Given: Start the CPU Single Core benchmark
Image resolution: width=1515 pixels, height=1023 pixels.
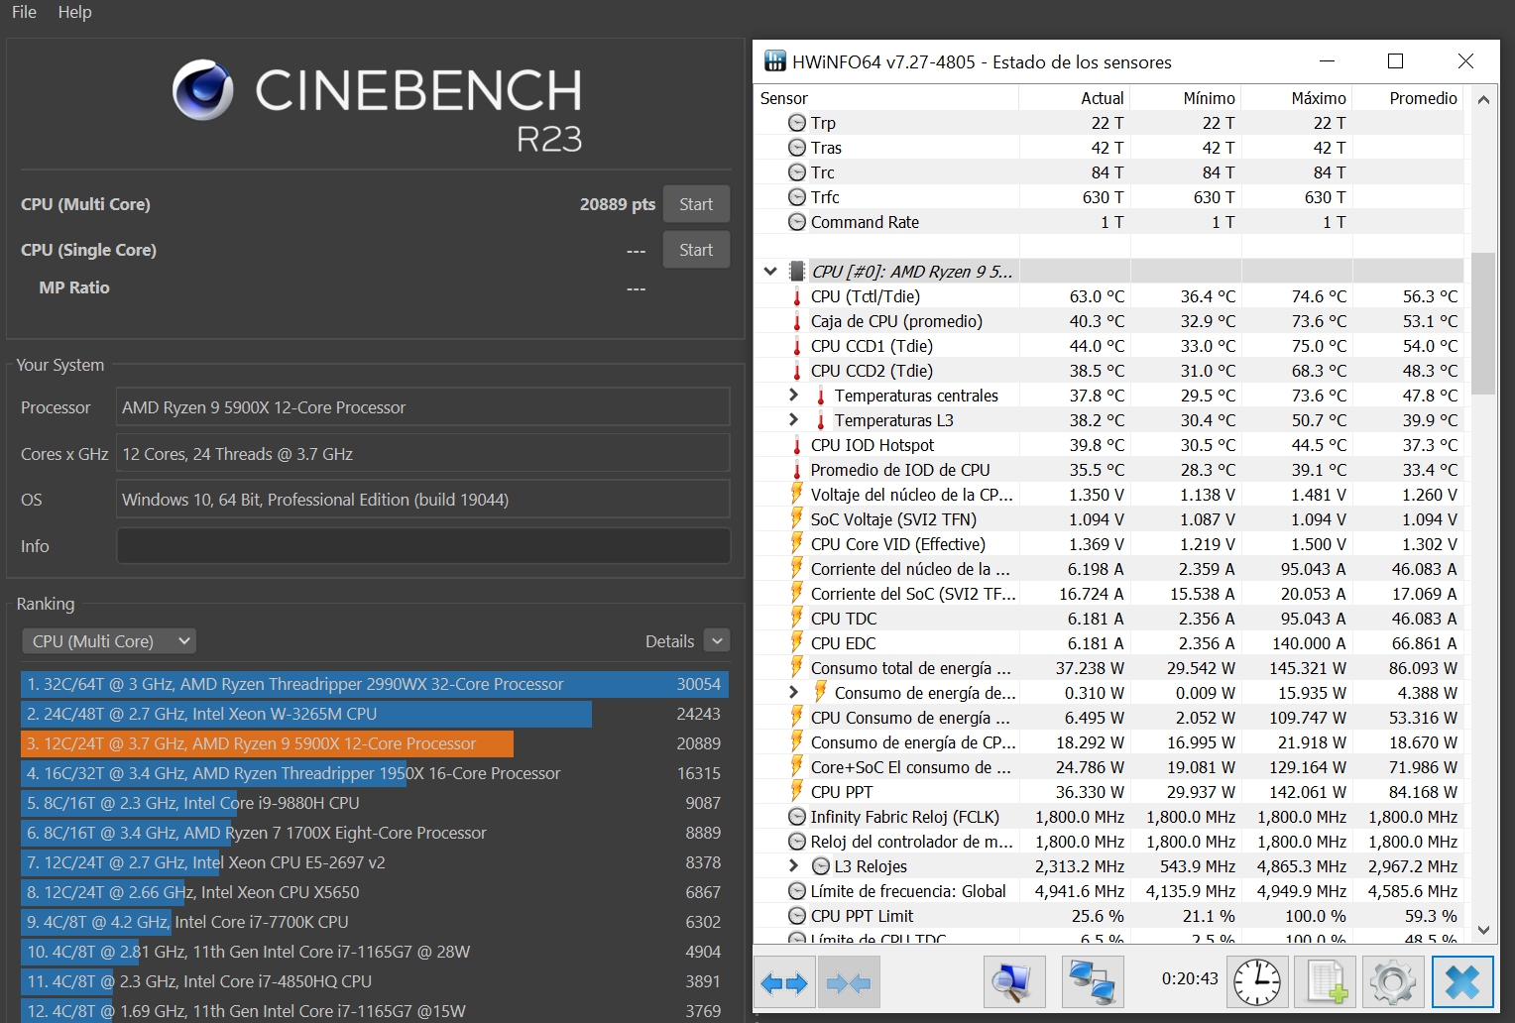Looking at the screenshot, I should [x=696, y=250].
